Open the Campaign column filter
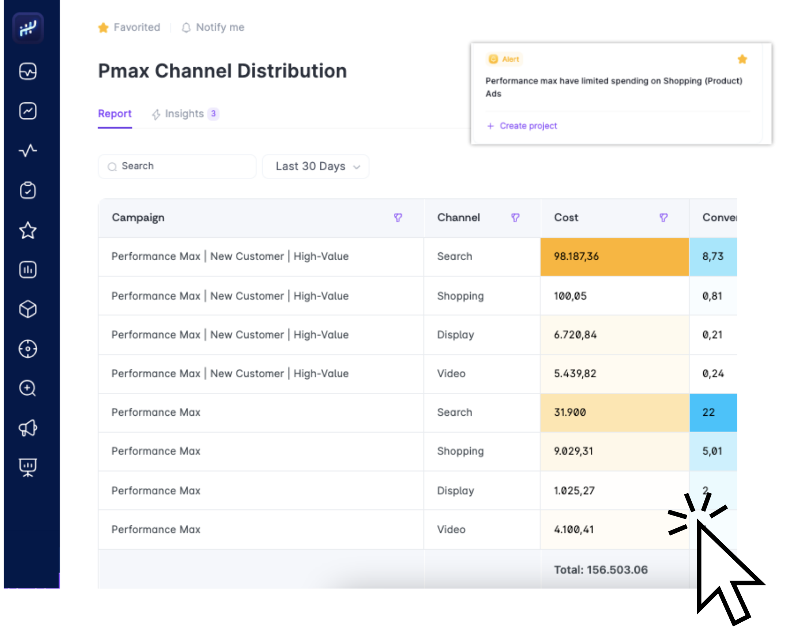Screen dimensions: 790x634 [x=398, y=218]
